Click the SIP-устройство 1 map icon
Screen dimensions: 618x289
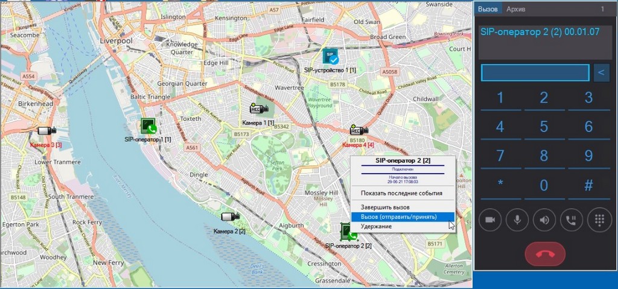(330, 57)
